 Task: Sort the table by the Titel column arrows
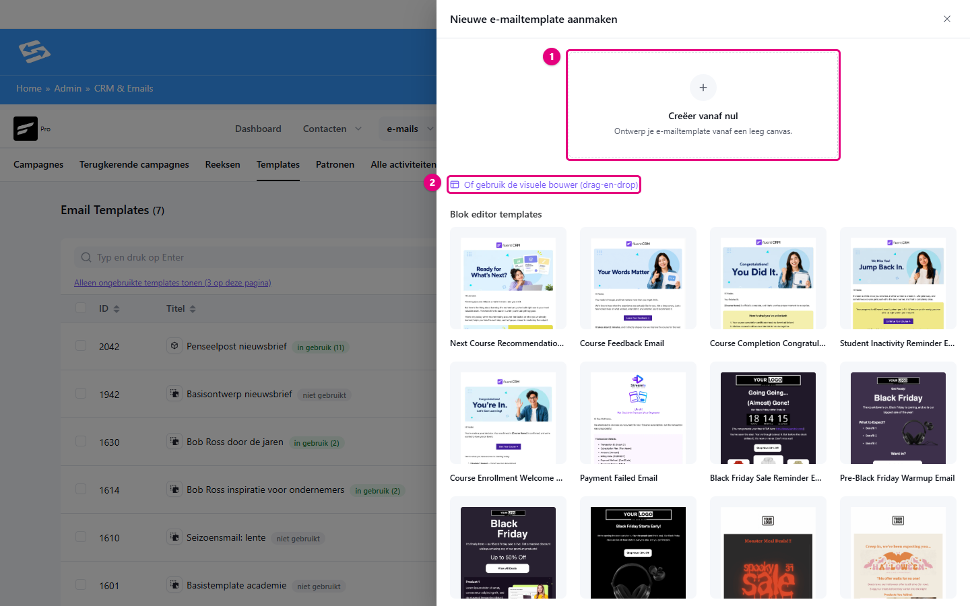193,309
